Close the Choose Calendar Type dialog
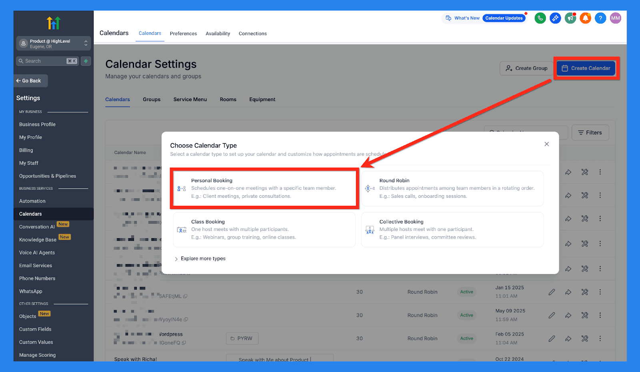The width and height of the screenshot is (640, 372). point(547,144)
